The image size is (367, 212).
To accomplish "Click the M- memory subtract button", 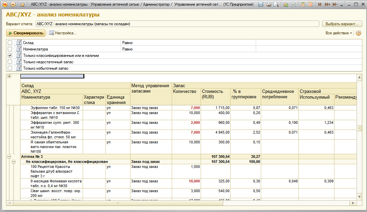I will (x=335, y=4).
